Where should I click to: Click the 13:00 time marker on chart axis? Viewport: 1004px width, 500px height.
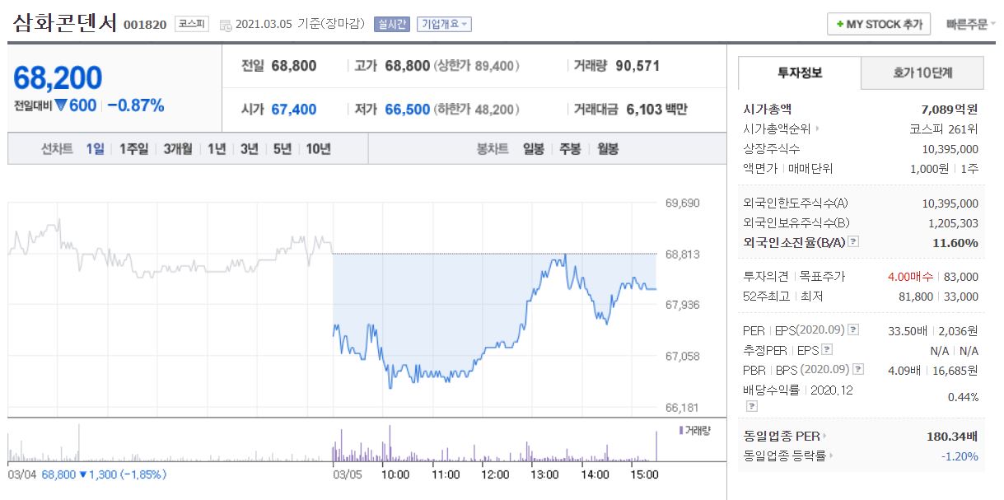[544, 474]
